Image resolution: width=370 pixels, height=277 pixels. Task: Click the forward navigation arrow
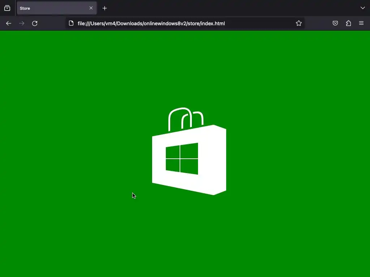click(x=22, y=23)
